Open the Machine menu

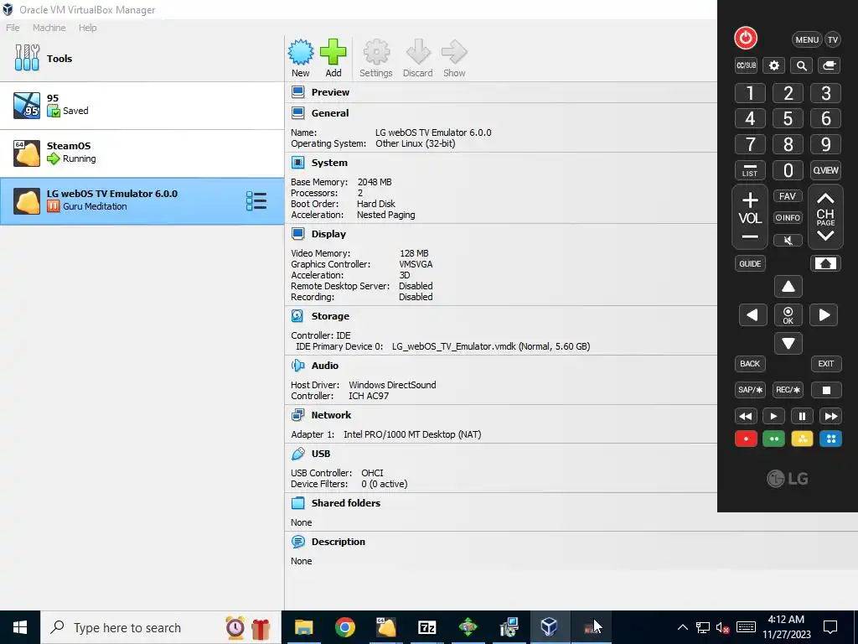(x=49, y=28)
